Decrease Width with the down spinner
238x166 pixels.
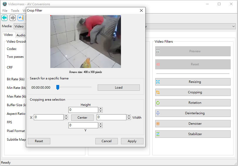[x=129, y=119]
